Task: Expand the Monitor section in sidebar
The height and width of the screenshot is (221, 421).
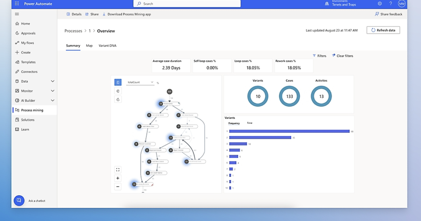Action: (x=35, y=91)
